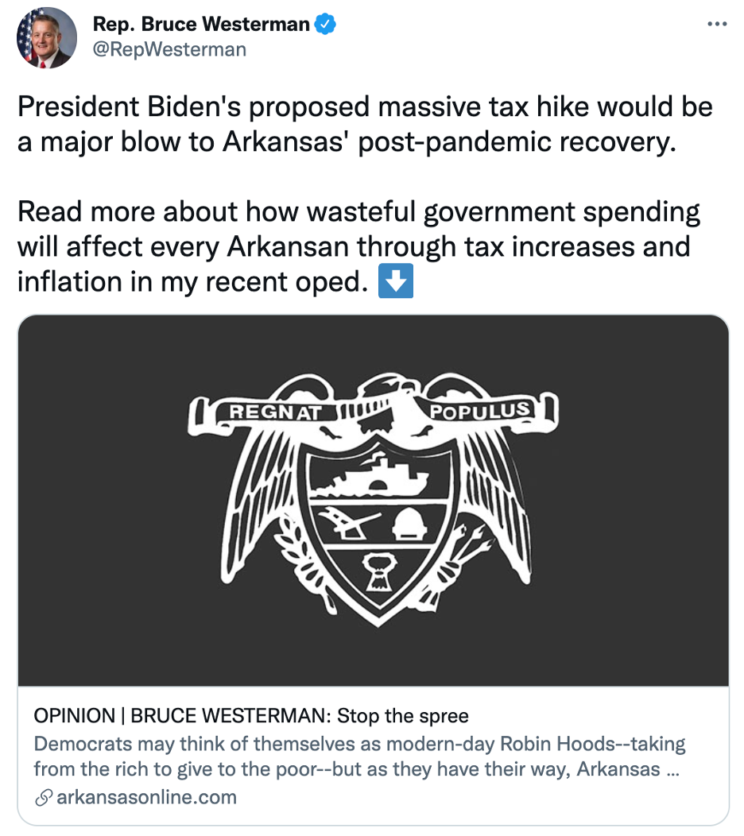Click the blue down-arrow emoji
The image size is (744, 836).
click(395, 283)
